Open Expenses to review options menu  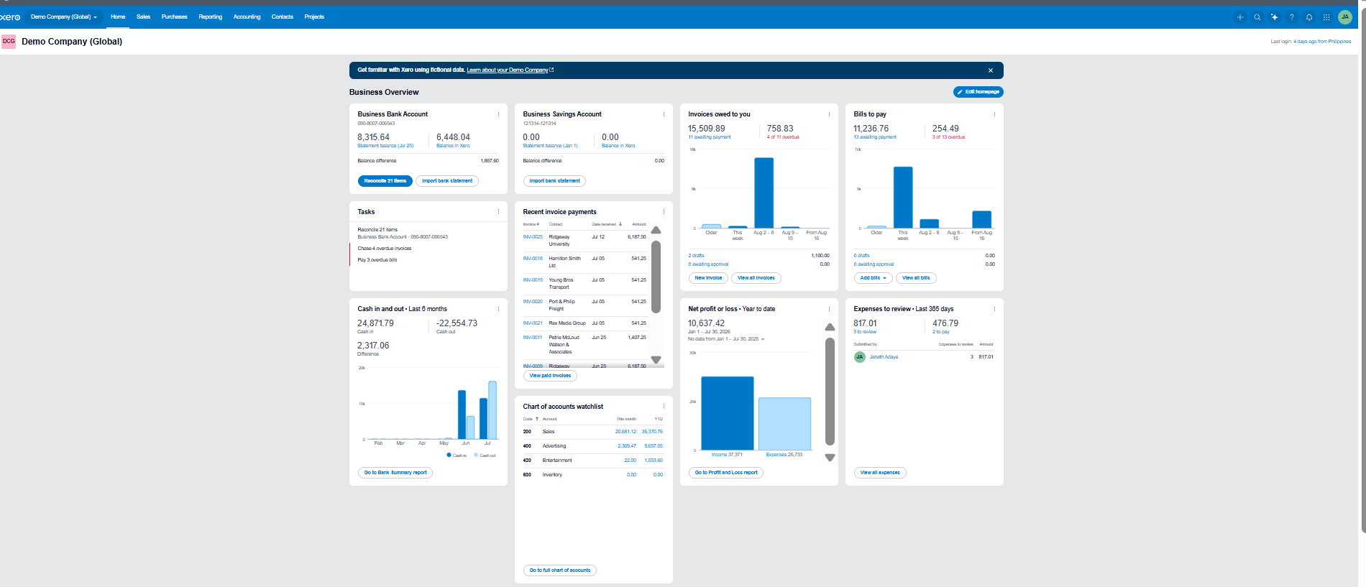point(994,309)
